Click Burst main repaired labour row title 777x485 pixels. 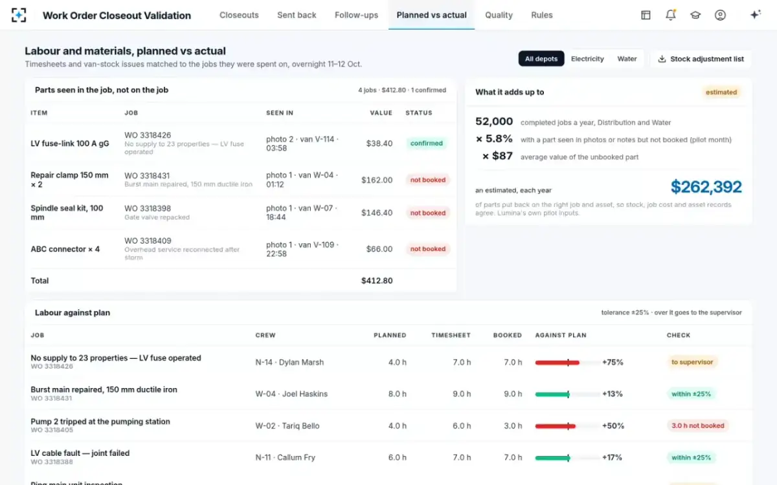click(104, 390)
